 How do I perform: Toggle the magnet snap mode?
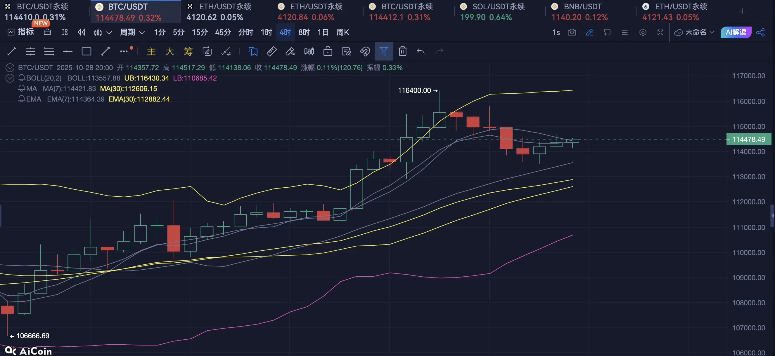[x=365, y=51]
